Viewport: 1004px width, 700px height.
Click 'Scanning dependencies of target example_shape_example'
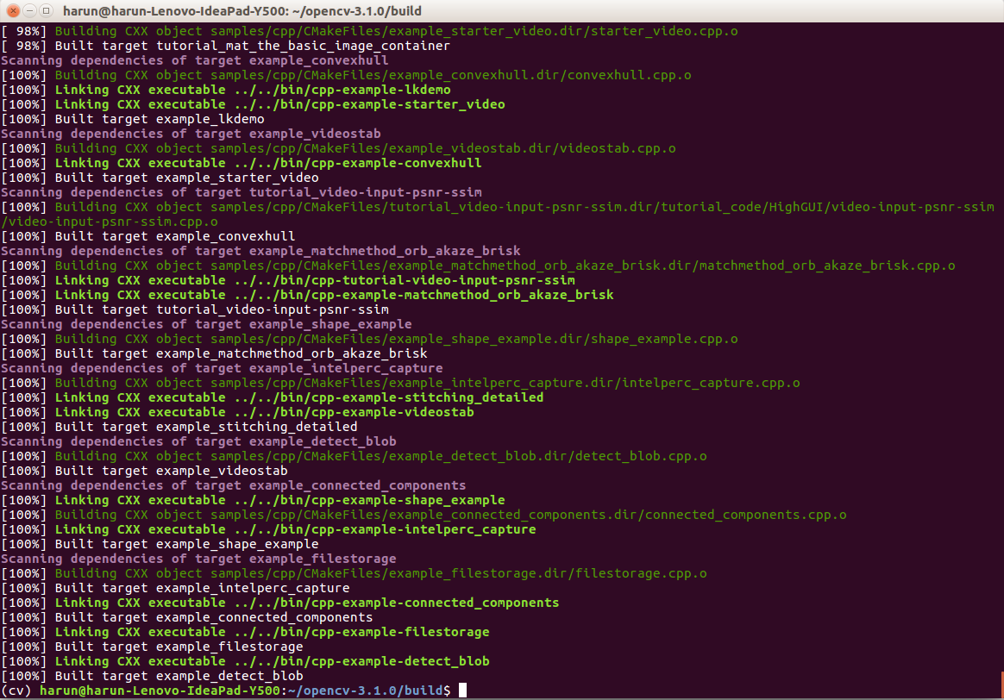click(x=205, y=325)
